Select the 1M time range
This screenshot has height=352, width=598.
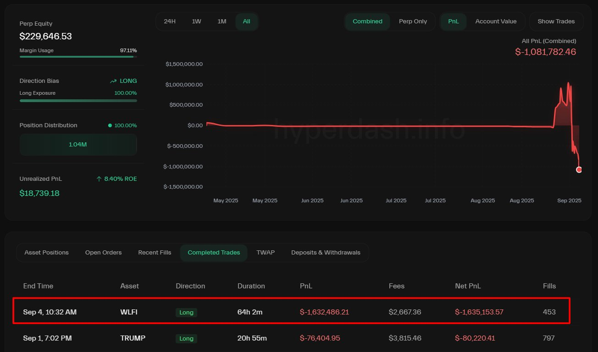[222, 22]
